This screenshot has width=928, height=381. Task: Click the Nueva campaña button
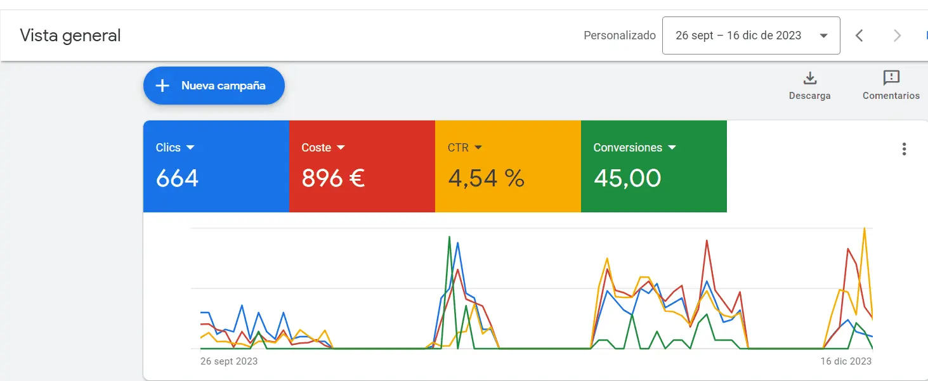pyautogui.click(x=214, y=86)
